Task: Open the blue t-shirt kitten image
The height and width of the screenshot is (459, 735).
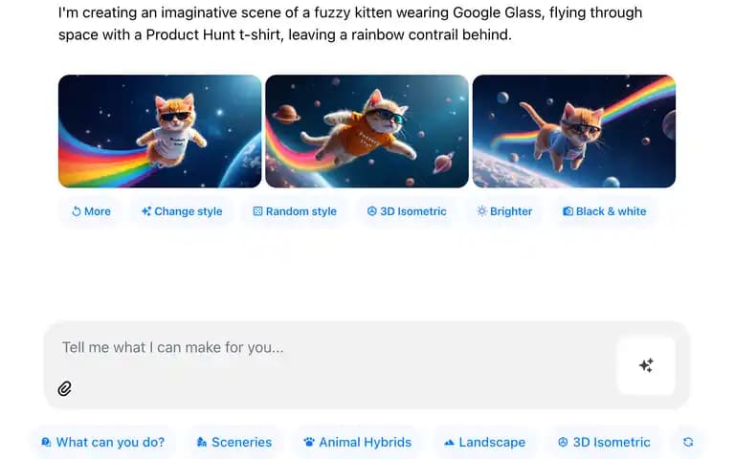Action: [574, 131]
